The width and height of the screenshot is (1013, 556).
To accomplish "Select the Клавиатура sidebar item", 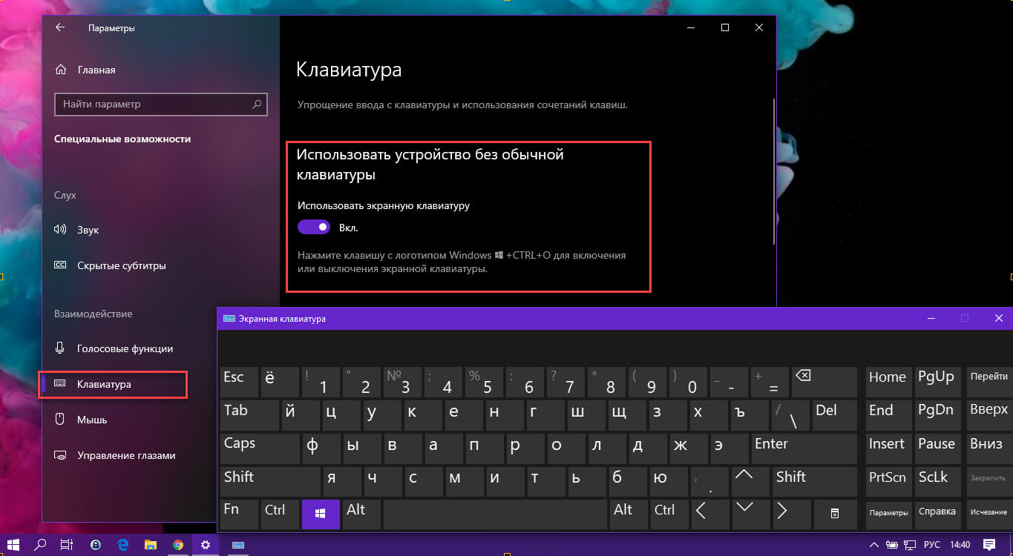I will (x=114, y=384).
